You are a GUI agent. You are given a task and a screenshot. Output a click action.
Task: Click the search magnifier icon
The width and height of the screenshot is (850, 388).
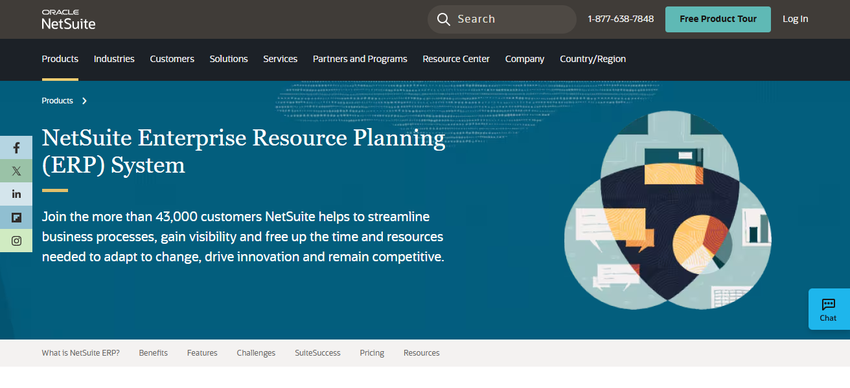point(444,19)
